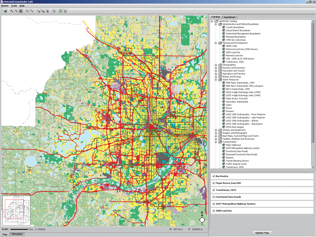Image resolution: width=316 pixels, height=237 pixels.
Task: Click the Update Map button
Action: coord(262,233)
